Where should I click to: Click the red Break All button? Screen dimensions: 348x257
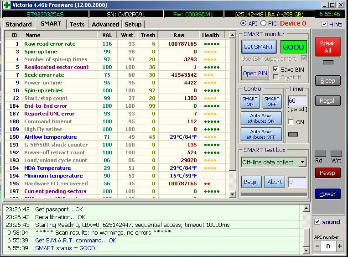(x=327, y=47)
